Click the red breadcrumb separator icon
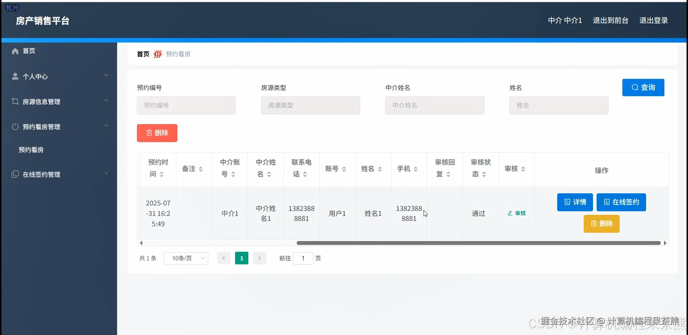The height and width of the screenshot is (335, 688). (158, 54)
